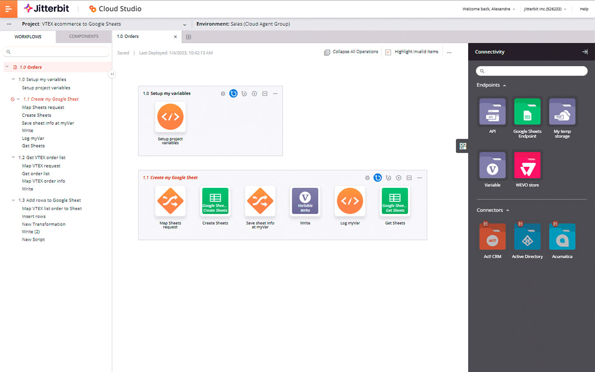Viewport: 595px width, 372px height.
Task: Open more actions for Setup my variables
Action: pyautogui.click(x=275, y=94)
